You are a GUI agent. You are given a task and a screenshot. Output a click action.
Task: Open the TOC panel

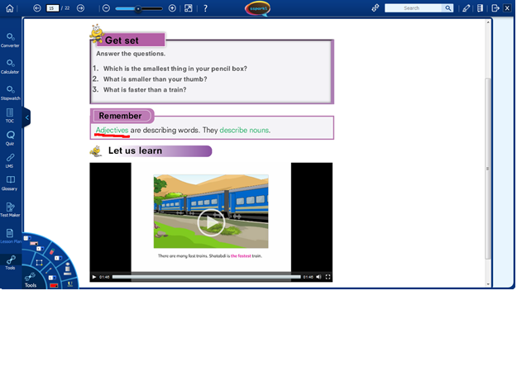pyautogui.click(x=10, y=116)
